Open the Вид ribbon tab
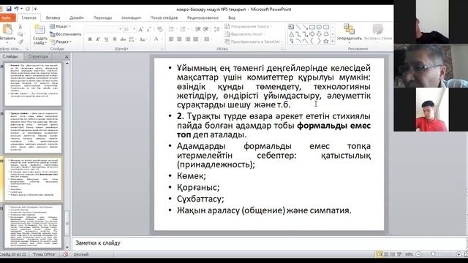Viewport: 468px width, 263px height. (x=232, y=18)
